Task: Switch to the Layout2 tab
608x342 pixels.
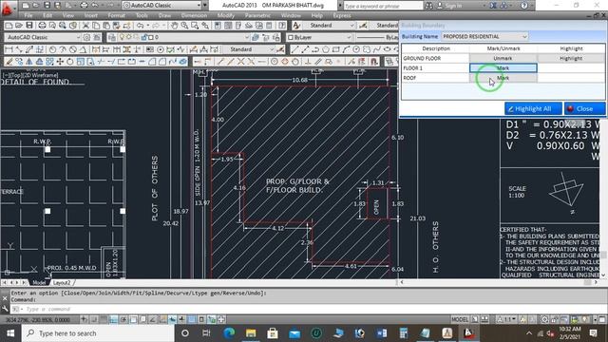Action: coord(62,283)
